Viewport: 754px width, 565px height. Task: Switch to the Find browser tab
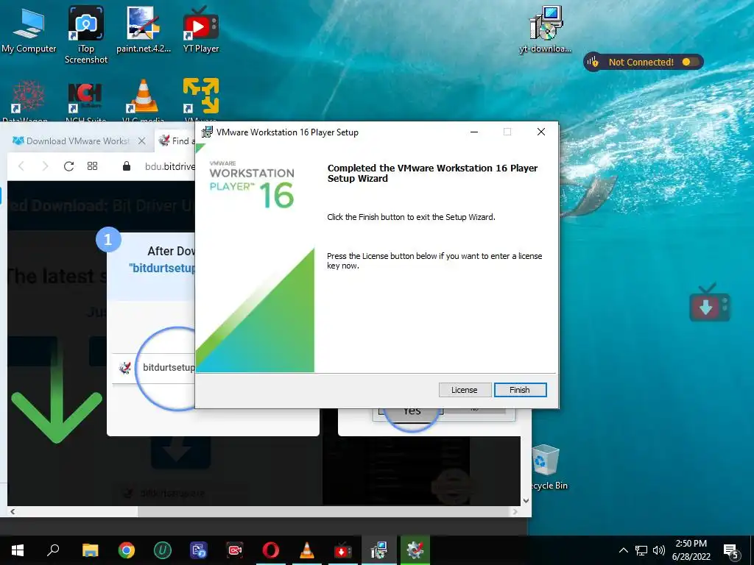tap(175, 141)
